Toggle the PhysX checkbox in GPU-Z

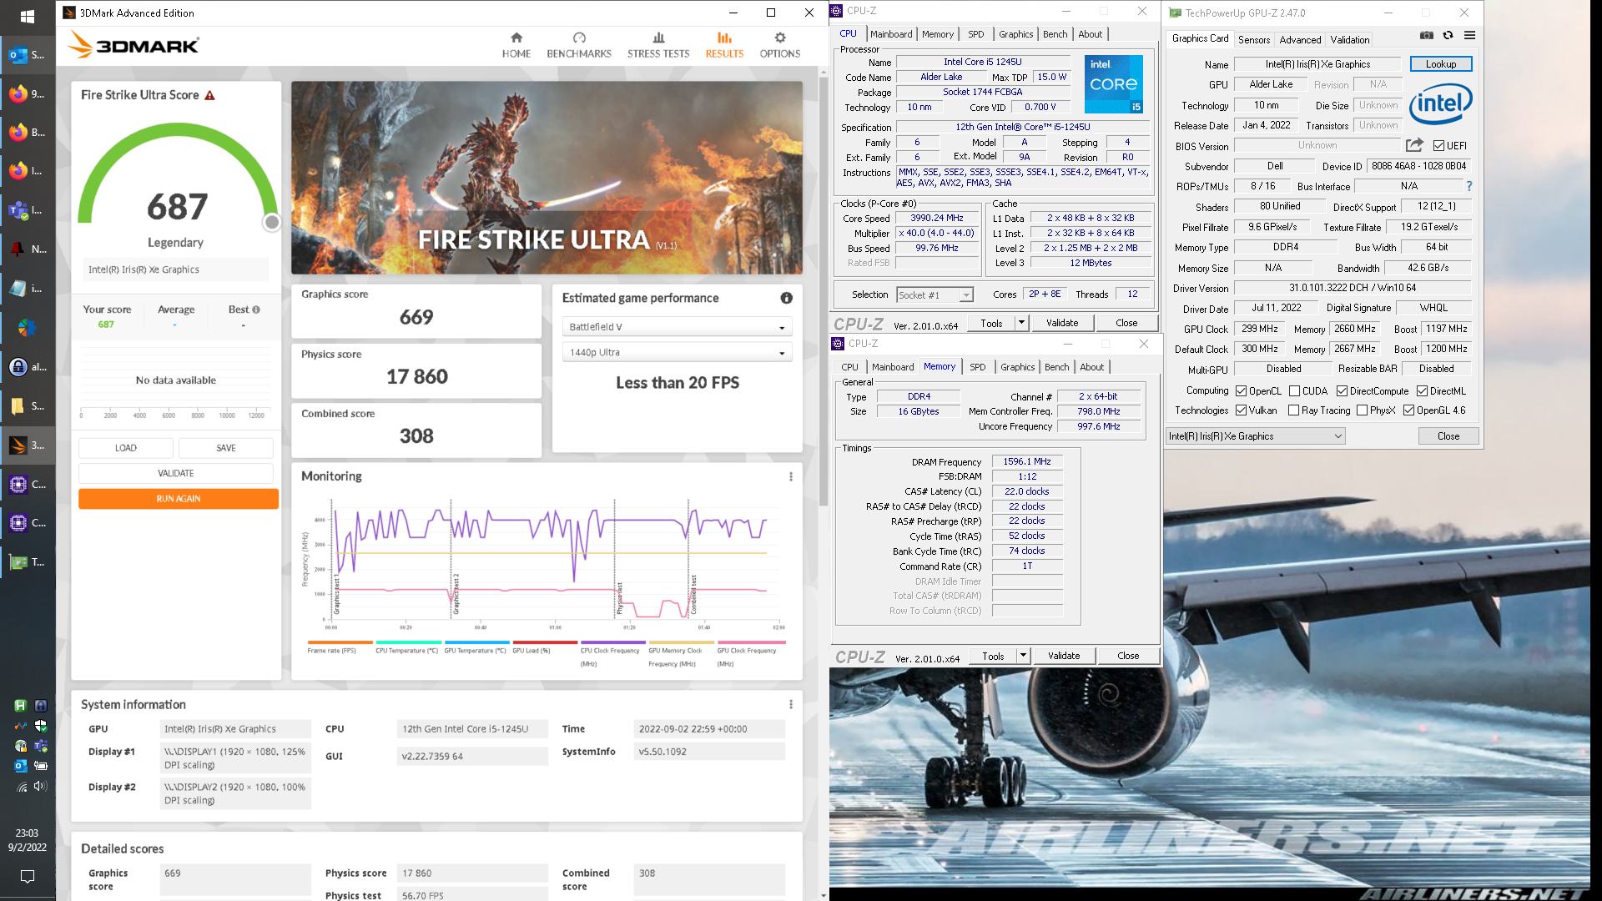pos(1362,410)
